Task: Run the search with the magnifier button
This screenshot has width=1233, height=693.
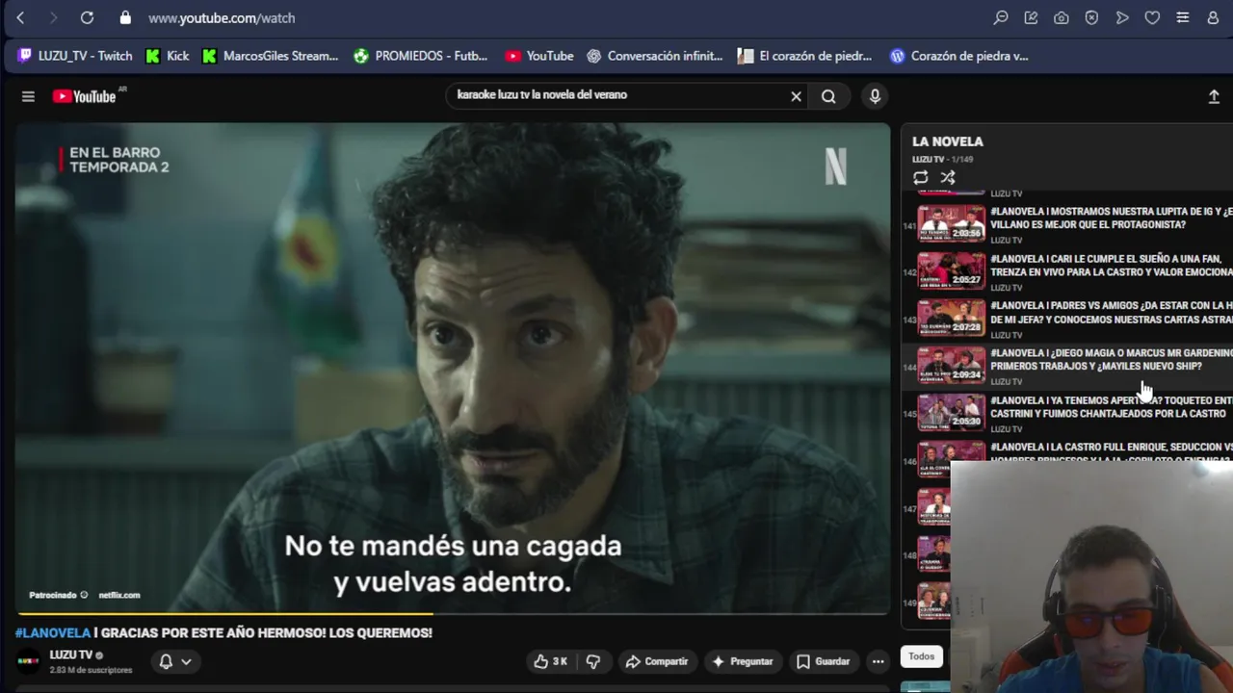Action: 828,96
